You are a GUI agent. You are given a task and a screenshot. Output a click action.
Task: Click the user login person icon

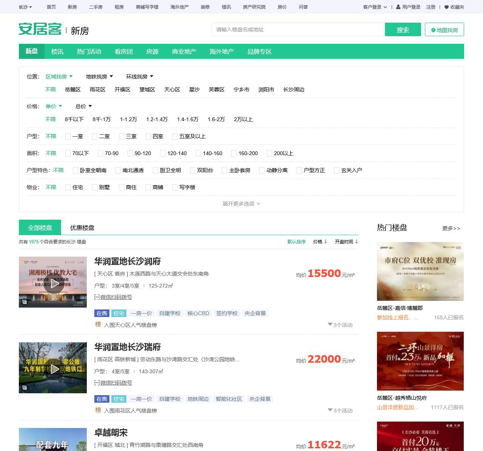(398, 7)
